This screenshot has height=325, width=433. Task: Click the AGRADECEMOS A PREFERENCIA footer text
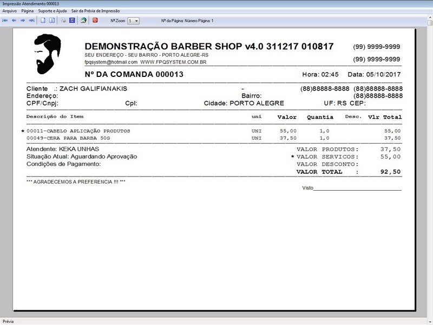[76, 182]
